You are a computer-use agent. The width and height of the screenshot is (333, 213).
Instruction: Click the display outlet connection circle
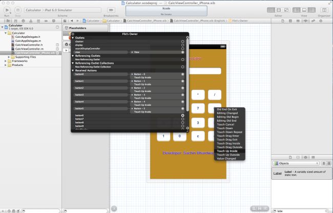(183, 45)
